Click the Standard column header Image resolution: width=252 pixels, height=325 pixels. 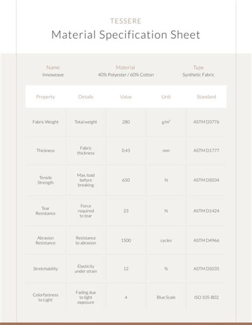coord(206,97)
